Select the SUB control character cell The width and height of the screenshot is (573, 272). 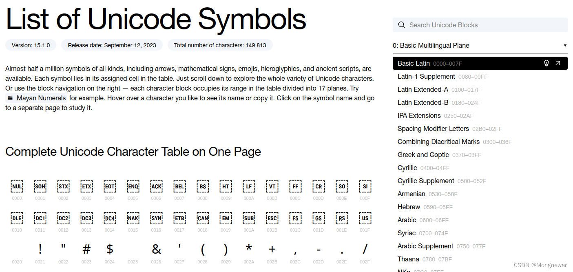point(249,218)
